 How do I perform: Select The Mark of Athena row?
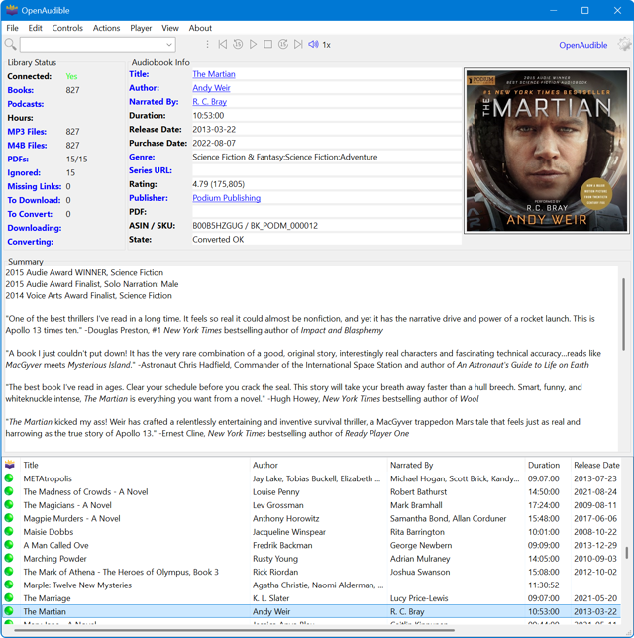(312, 572)
